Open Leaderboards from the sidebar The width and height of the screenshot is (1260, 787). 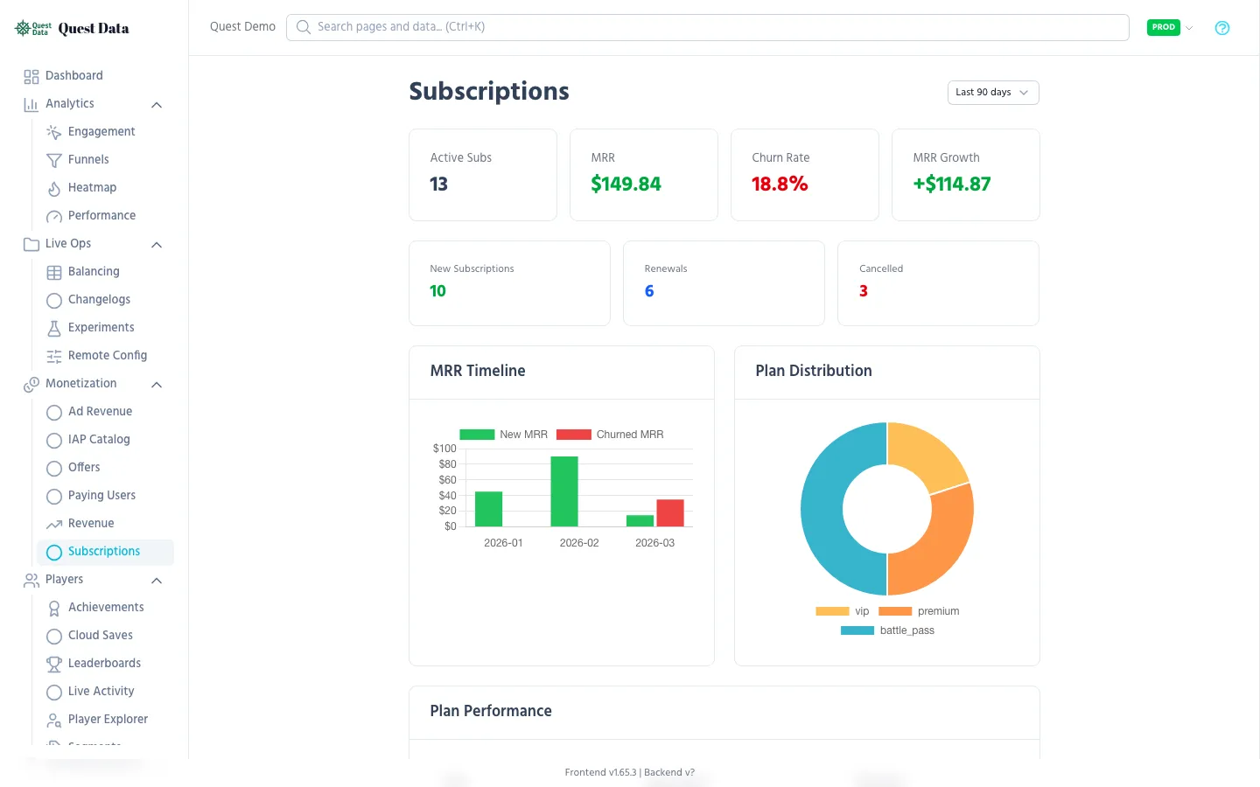tap(105, 664)
